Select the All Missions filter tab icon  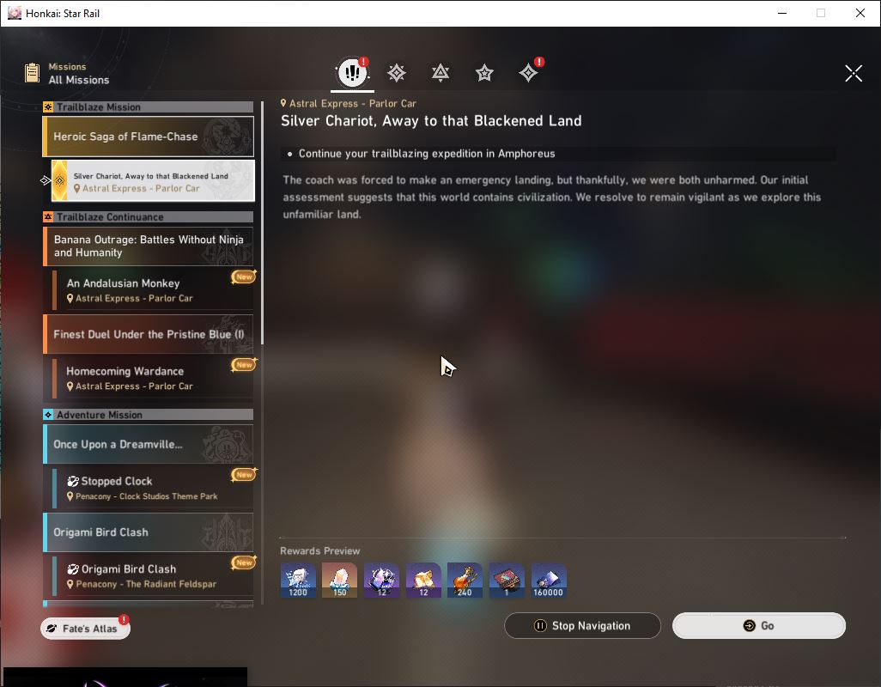pyautogui.click(x=352, y=72)
